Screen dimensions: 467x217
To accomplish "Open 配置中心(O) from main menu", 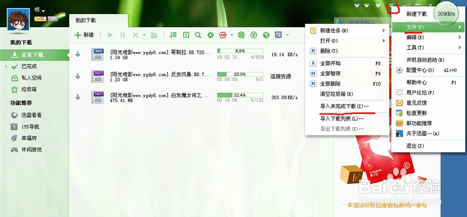I will (428, 70).
